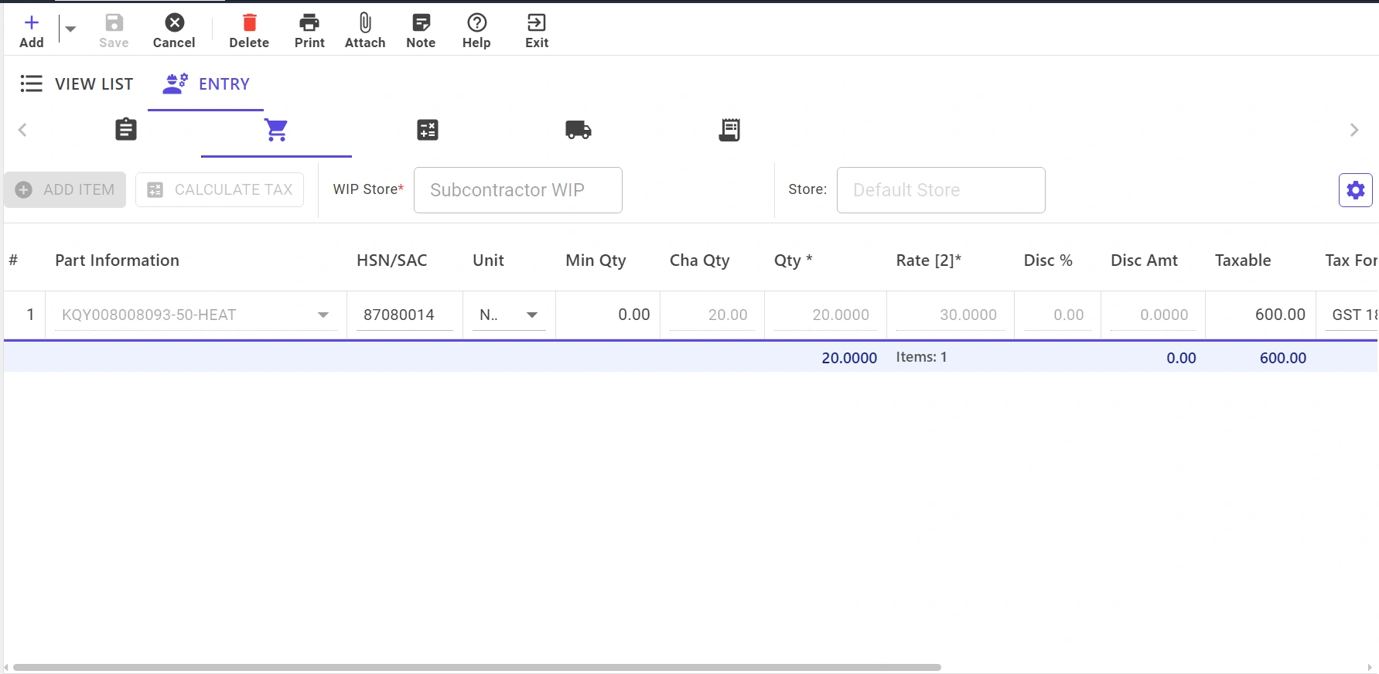Show more tabs with right chevron
Viewport: 1379px width, 674px height.
click(x=1354, y=130)
